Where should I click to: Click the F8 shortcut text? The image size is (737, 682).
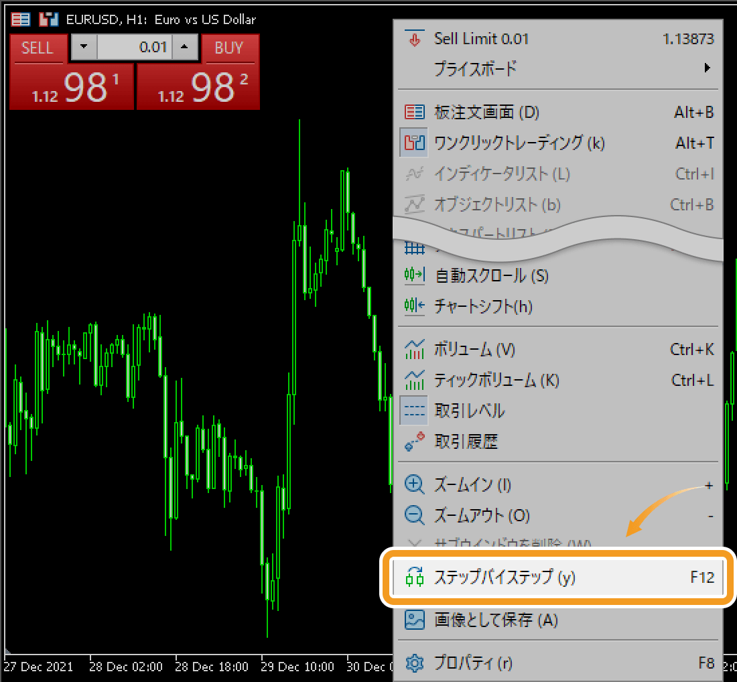[706, 663]
